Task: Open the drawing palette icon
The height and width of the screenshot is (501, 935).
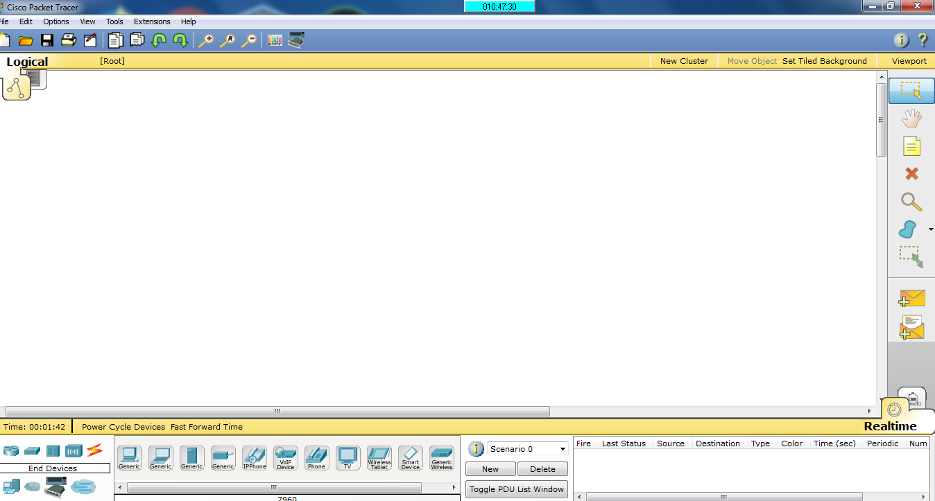Action: click(x=275, y=40)
